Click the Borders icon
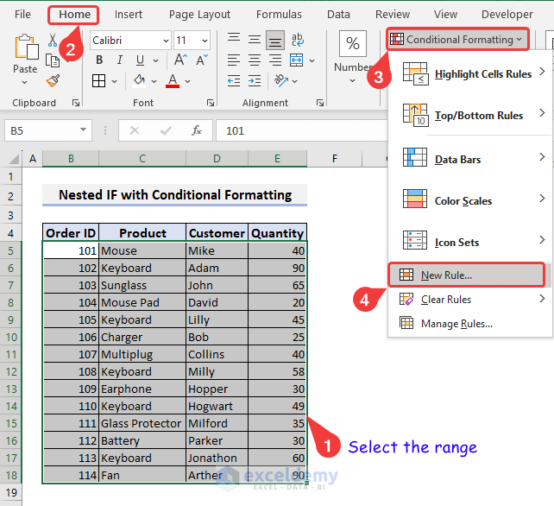This screenshot has height=506, width=554. click(99, 80)
